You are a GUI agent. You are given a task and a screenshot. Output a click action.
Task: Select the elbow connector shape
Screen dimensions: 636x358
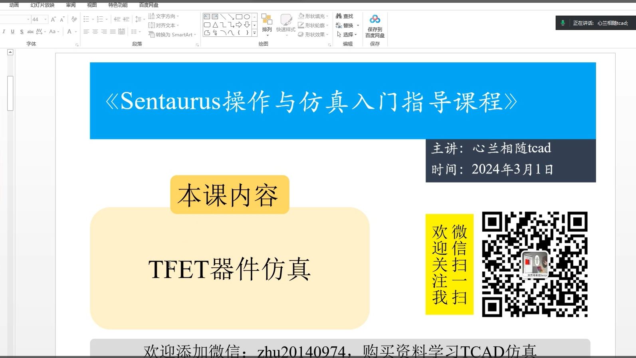click(223, 25)
